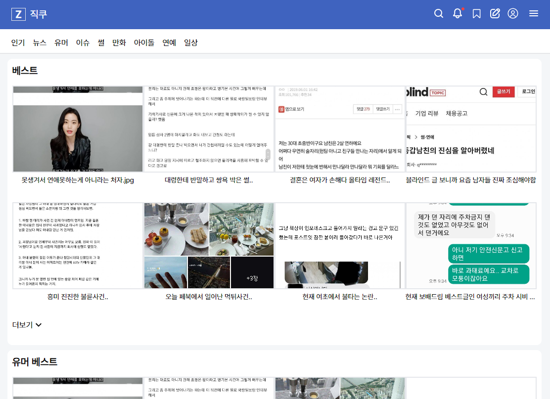Open thumbnail above '현재 여초에서 불타는 논란' post
550x399 pixels.
pyautogui.click(x=340, y=246)
